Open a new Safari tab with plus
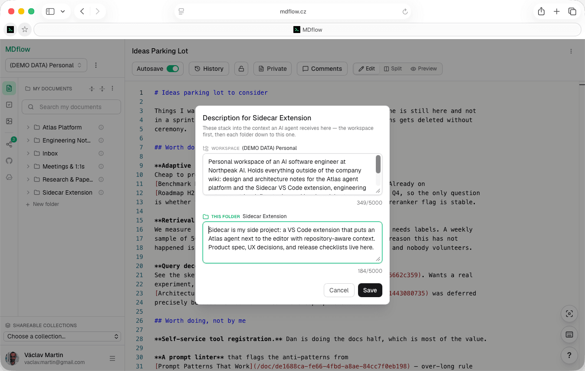 [x=557, y=12]
